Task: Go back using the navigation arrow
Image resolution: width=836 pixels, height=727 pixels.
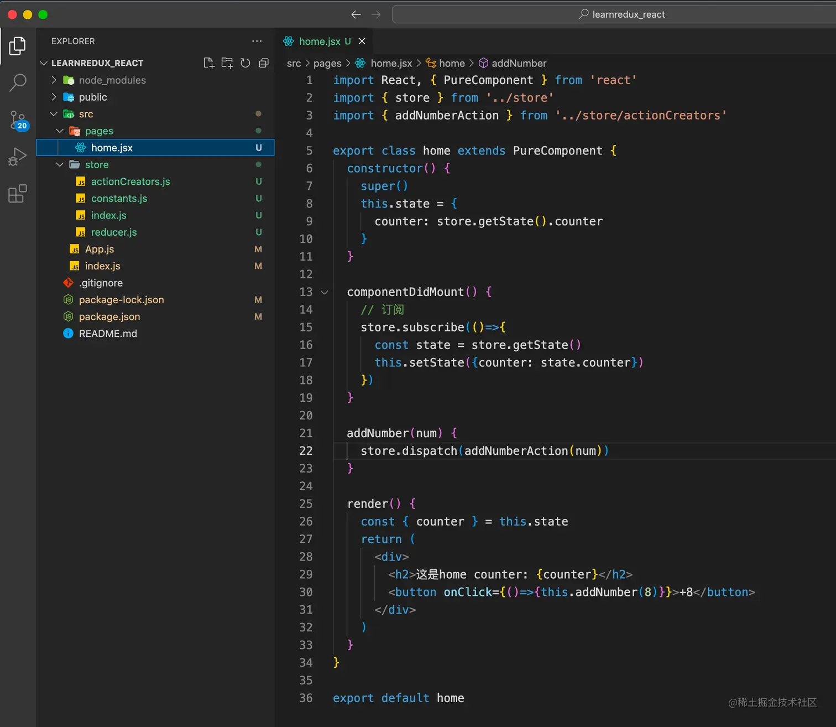Action: point(356,14)
